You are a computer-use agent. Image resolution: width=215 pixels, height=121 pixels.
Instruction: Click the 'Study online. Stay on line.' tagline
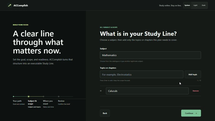click(x=170, y=6)
